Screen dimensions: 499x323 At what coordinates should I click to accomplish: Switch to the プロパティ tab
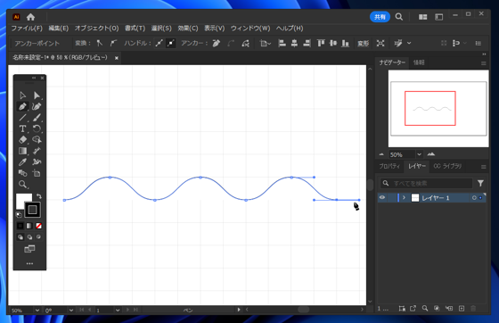(x=389, y=166)
